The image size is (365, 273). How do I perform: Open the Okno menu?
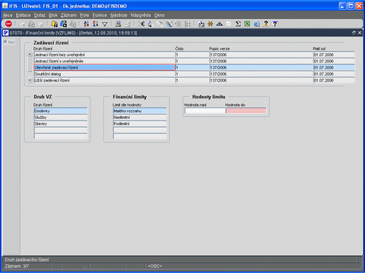pyautogui.click(x=159, y=15)
